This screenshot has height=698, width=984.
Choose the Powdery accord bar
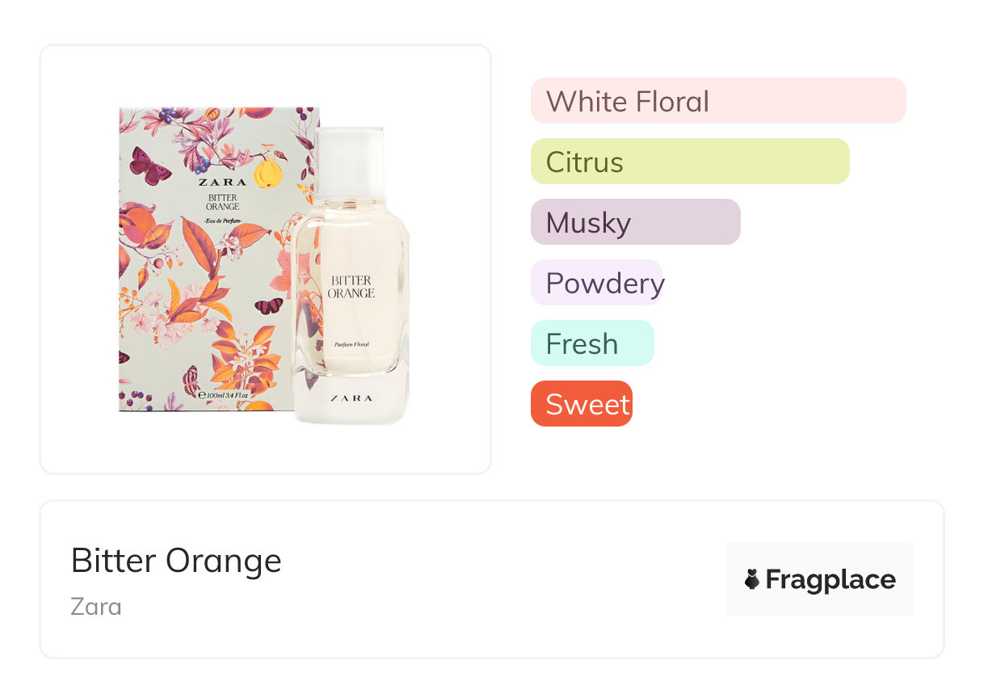[597, 283]
